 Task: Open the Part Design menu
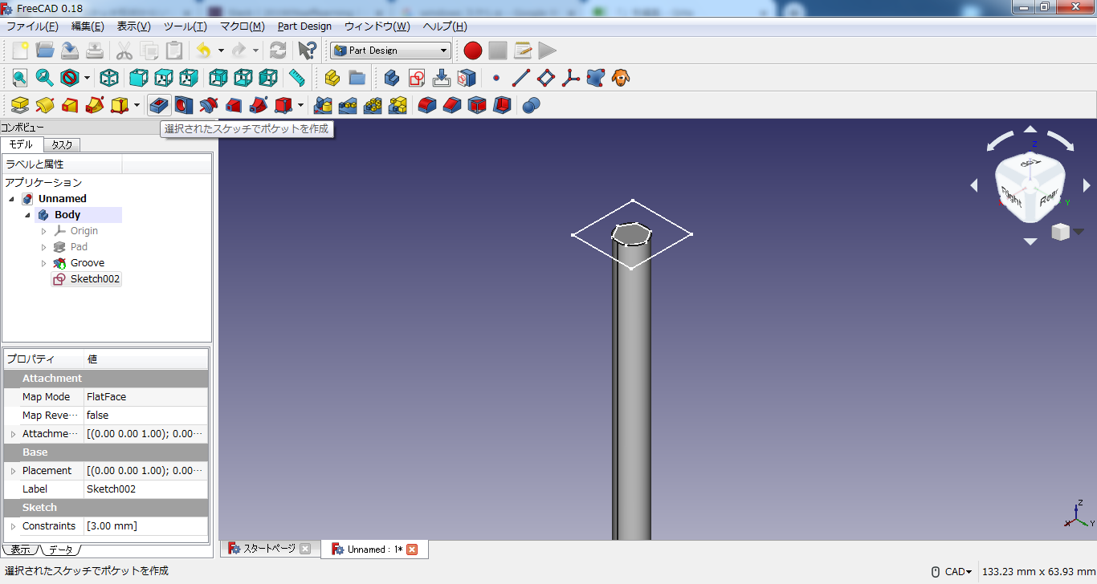coord(304,26)
